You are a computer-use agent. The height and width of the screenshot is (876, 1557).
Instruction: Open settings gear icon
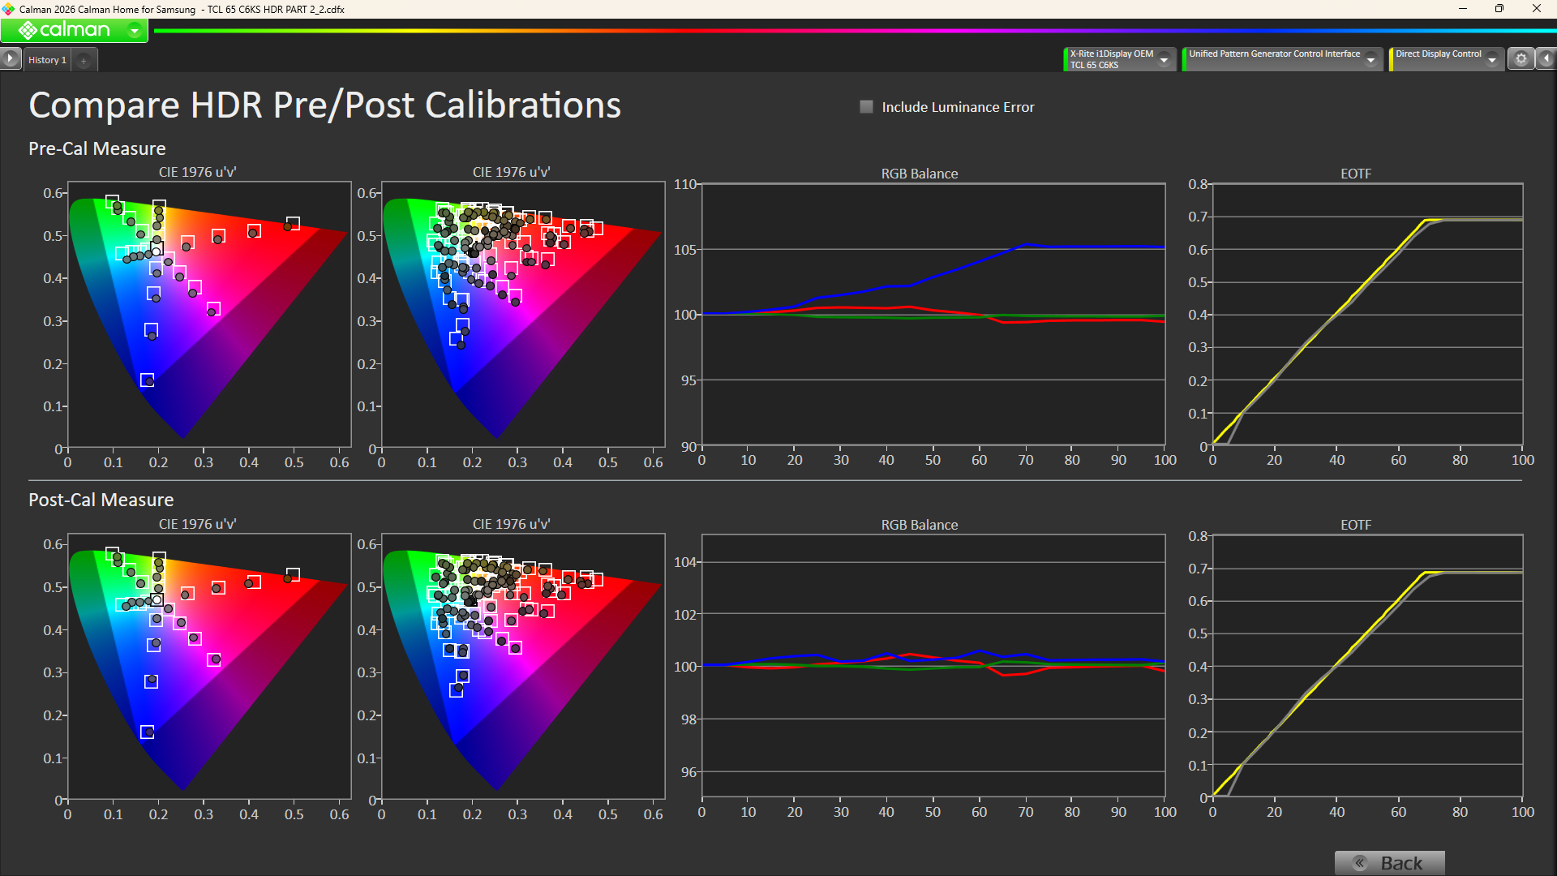click(x=1521, y=58)
